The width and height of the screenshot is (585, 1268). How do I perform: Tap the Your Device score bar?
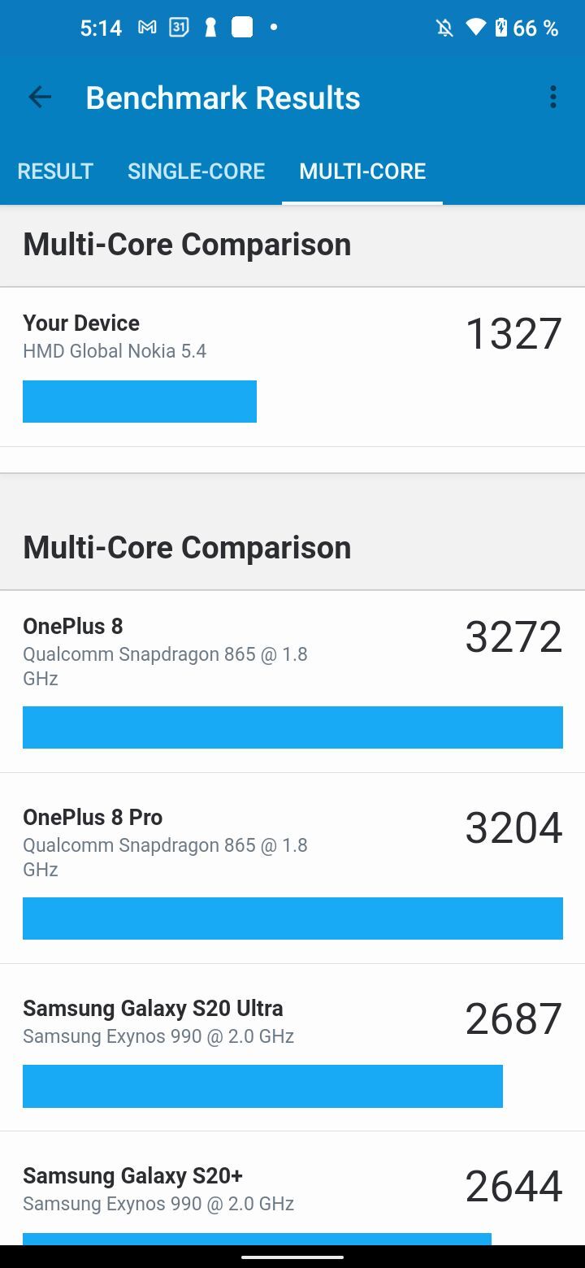coord(140,402)
